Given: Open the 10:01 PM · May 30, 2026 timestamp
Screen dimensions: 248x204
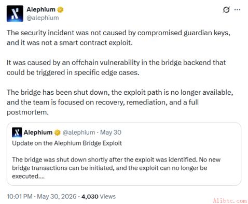Looking at the screenshot, I should tap(42, 196).
